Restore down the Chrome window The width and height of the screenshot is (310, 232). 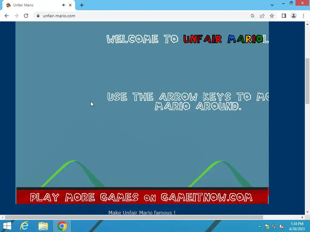point(291,3)
